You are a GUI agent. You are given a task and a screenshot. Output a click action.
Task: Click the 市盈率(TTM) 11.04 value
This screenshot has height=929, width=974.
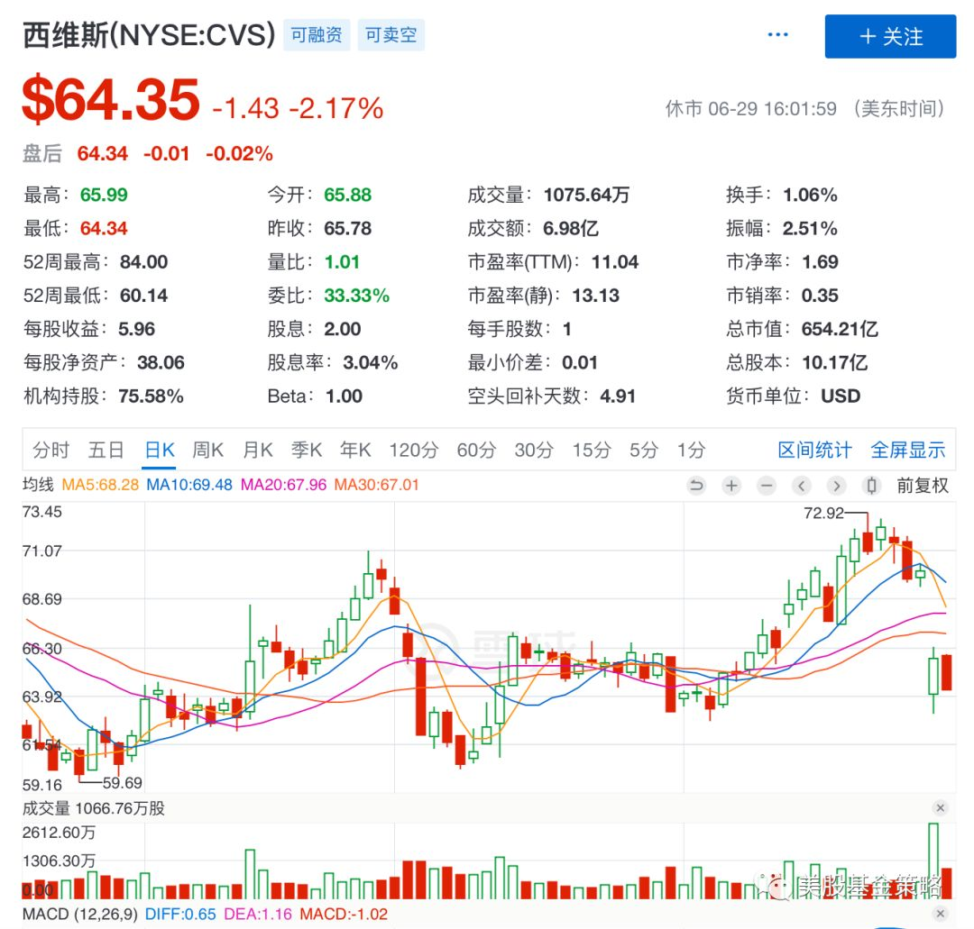coord(615,262)
